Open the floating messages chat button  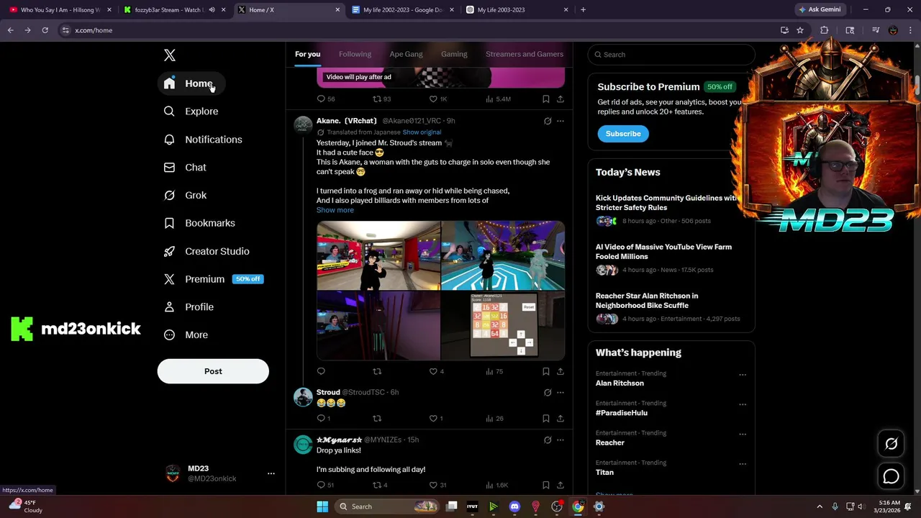[891, 476]
